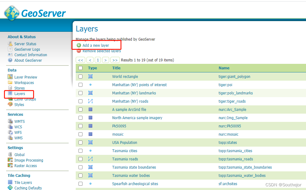Viewport: 306px width, 190px height.
Task: Click the Image Processing icon
Action: tap(10, 160)
